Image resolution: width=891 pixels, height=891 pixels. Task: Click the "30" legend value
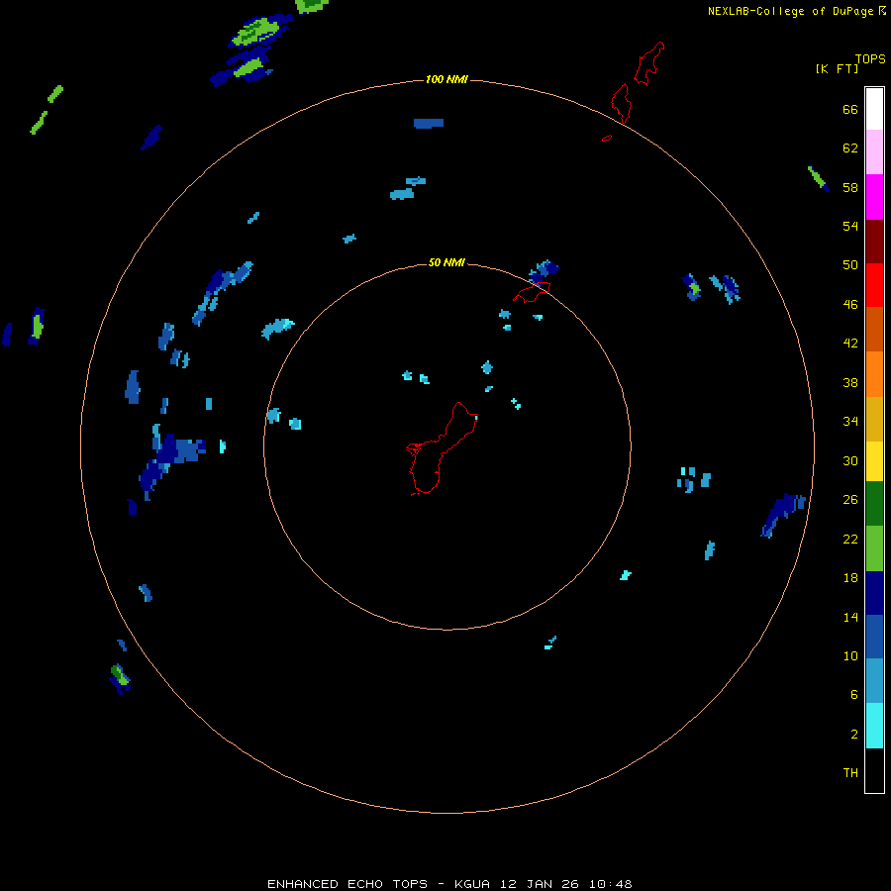[850, 460]
